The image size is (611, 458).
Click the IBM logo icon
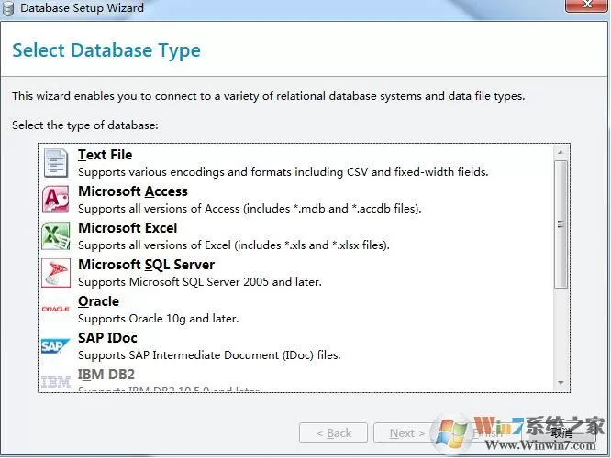tap(56, 382)
